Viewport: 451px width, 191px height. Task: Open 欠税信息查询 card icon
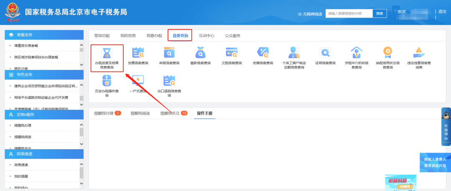tap(231, 52)
